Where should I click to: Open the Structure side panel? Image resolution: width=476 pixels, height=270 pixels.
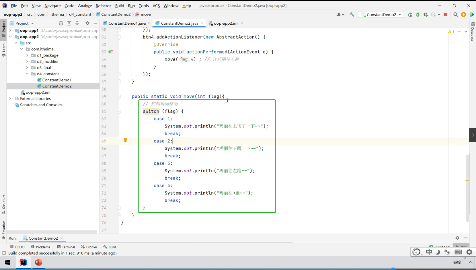(x=4, y=204)
